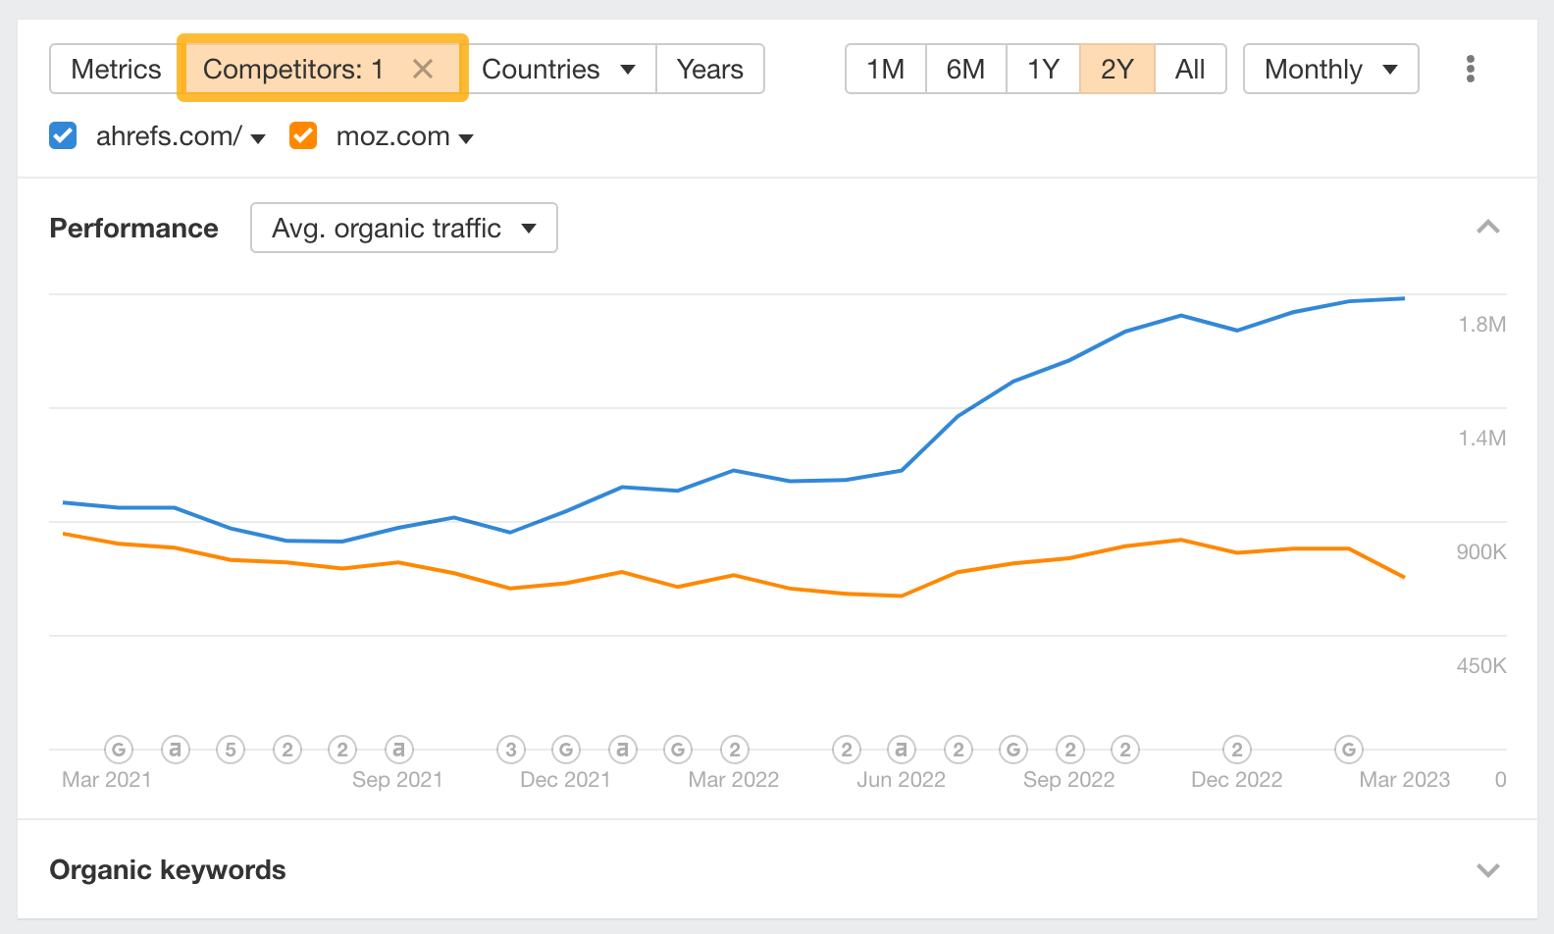Screen dimensions: 1554x934
Task: Remove the Competitors filter with its X icon
Action: pyautogui.click(x=423, y=69)
